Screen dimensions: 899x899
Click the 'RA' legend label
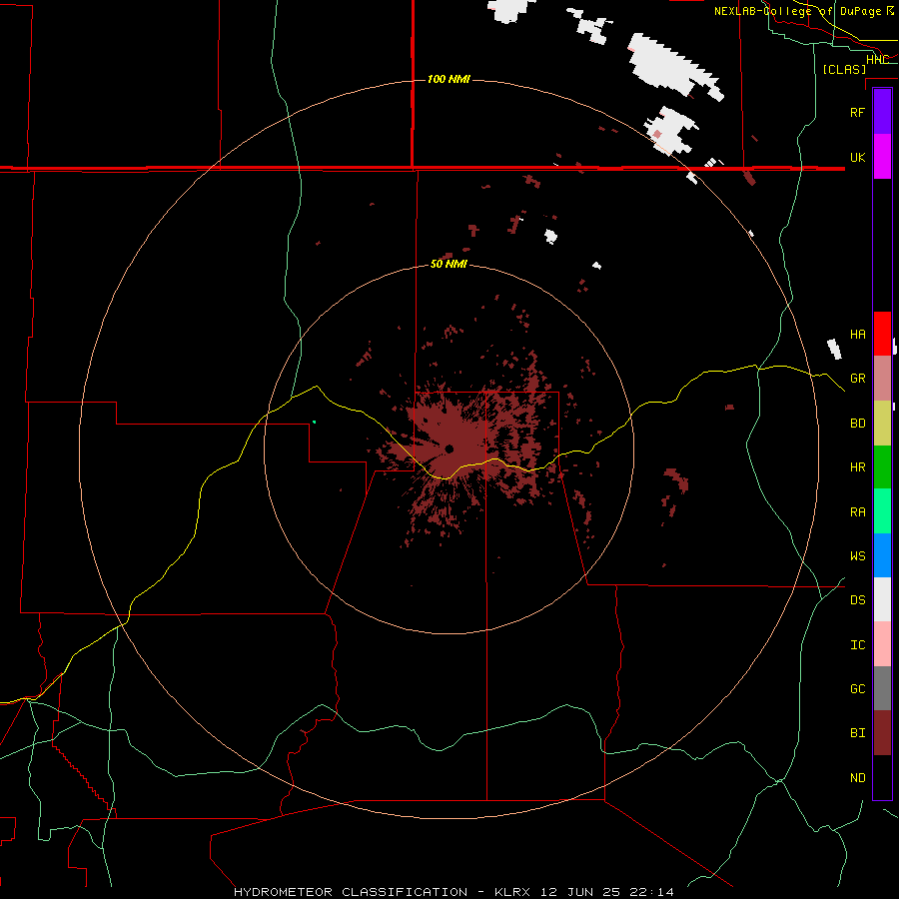coord(857,512)
